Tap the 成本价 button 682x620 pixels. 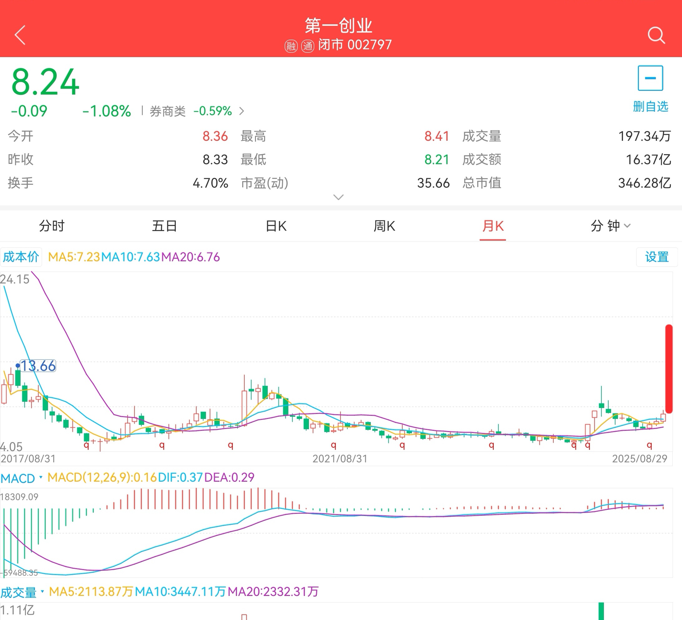pyautogui.click(x=21, y=257)
